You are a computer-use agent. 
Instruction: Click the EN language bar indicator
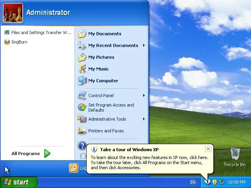click(193, 182)
